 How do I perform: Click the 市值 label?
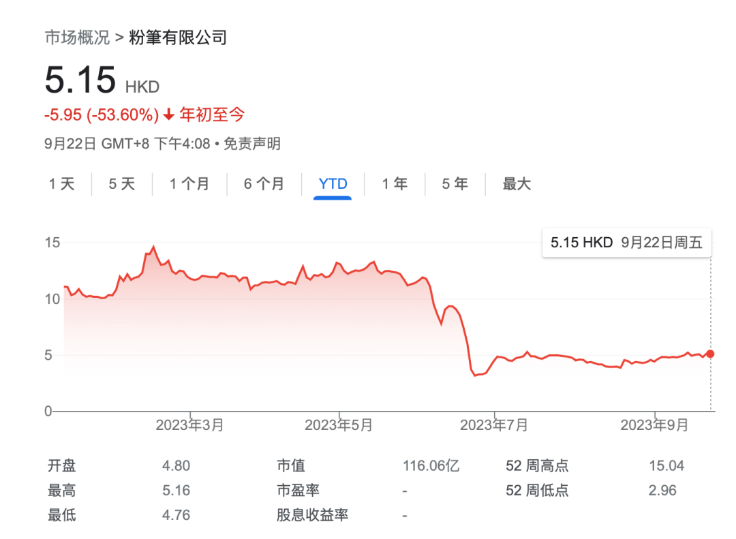(291, 466)
